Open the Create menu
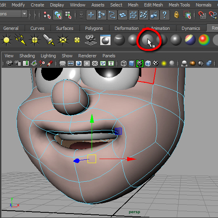 click(x=38, y=5)
